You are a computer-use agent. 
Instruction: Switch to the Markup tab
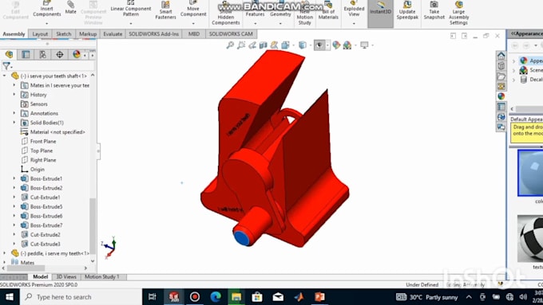tap(88, 34)
